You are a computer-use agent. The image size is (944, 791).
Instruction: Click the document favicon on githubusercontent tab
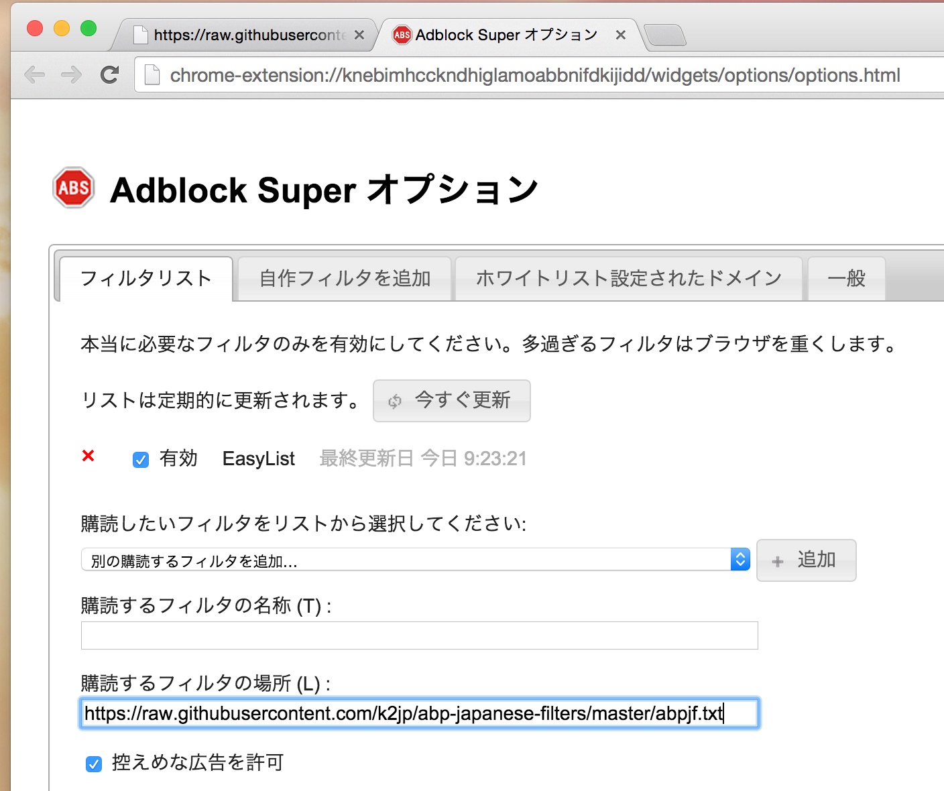[x=140, y=35]
